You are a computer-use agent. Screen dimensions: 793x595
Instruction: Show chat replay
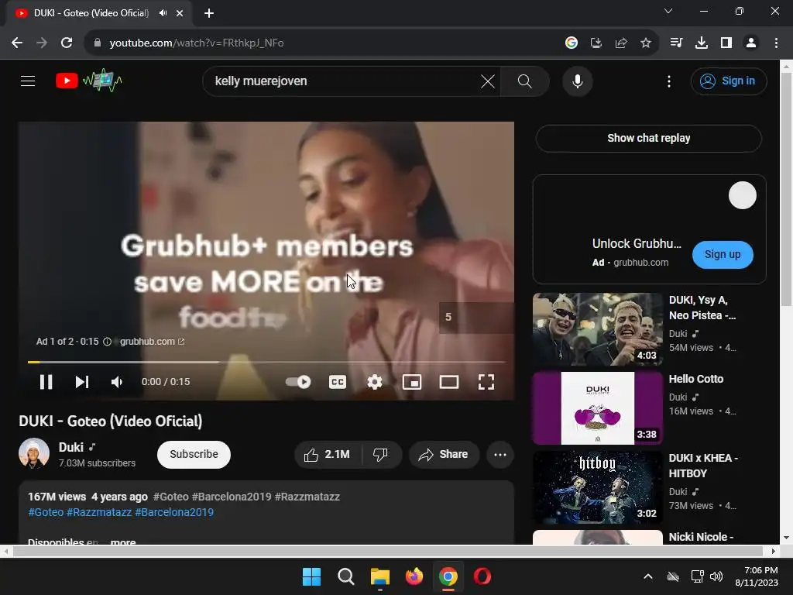pos(648,138)
